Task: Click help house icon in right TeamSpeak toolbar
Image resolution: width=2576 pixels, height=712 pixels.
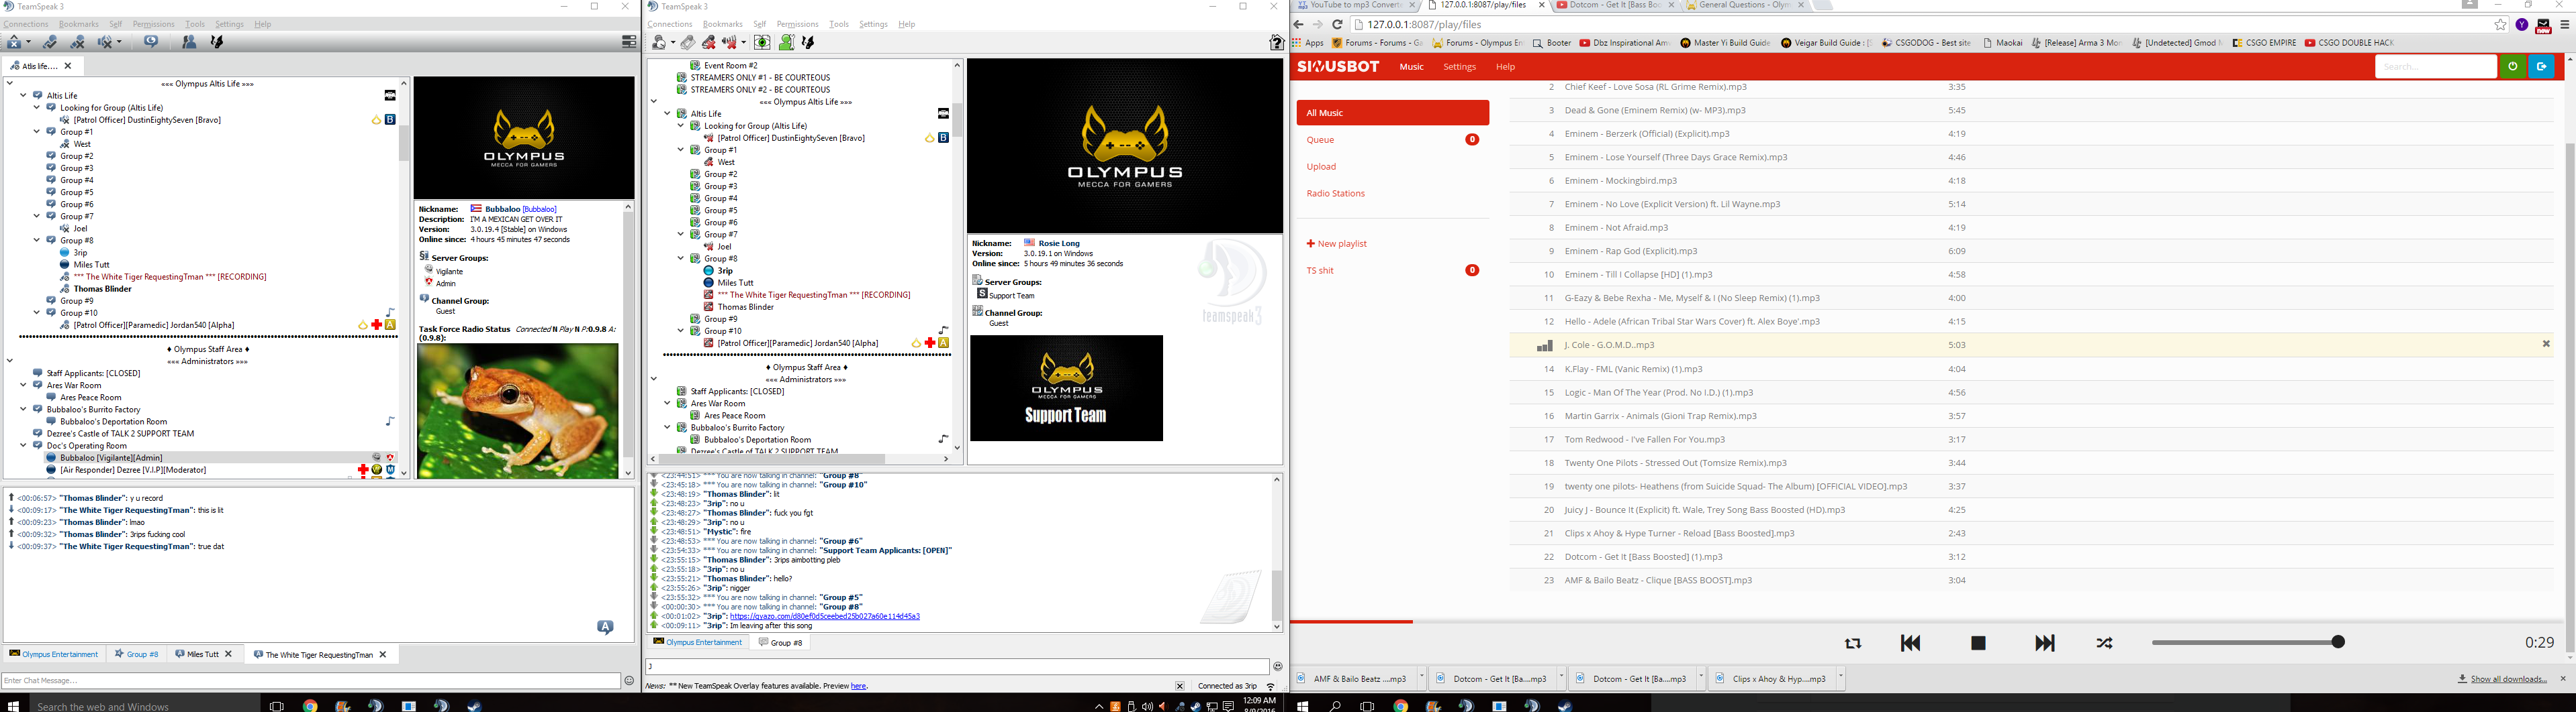Action: tap(1277, 43)
